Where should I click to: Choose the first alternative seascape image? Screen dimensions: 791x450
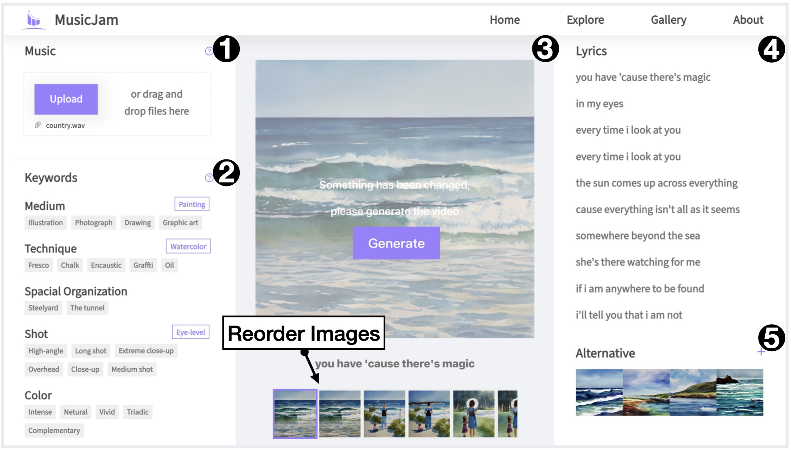599,392
